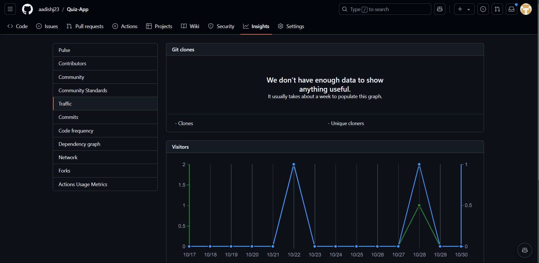
Task: Click the 10/22 peak point on Visitors graph
Action: [x=294, y=164]
